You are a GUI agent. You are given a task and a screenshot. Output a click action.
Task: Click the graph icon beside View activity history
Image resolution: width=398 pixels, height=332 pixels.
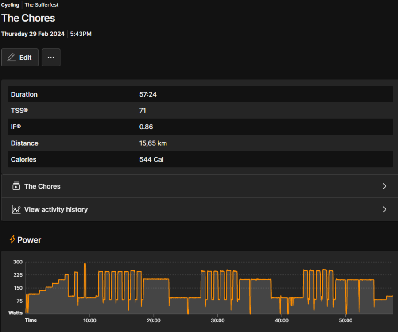[16, 209]
